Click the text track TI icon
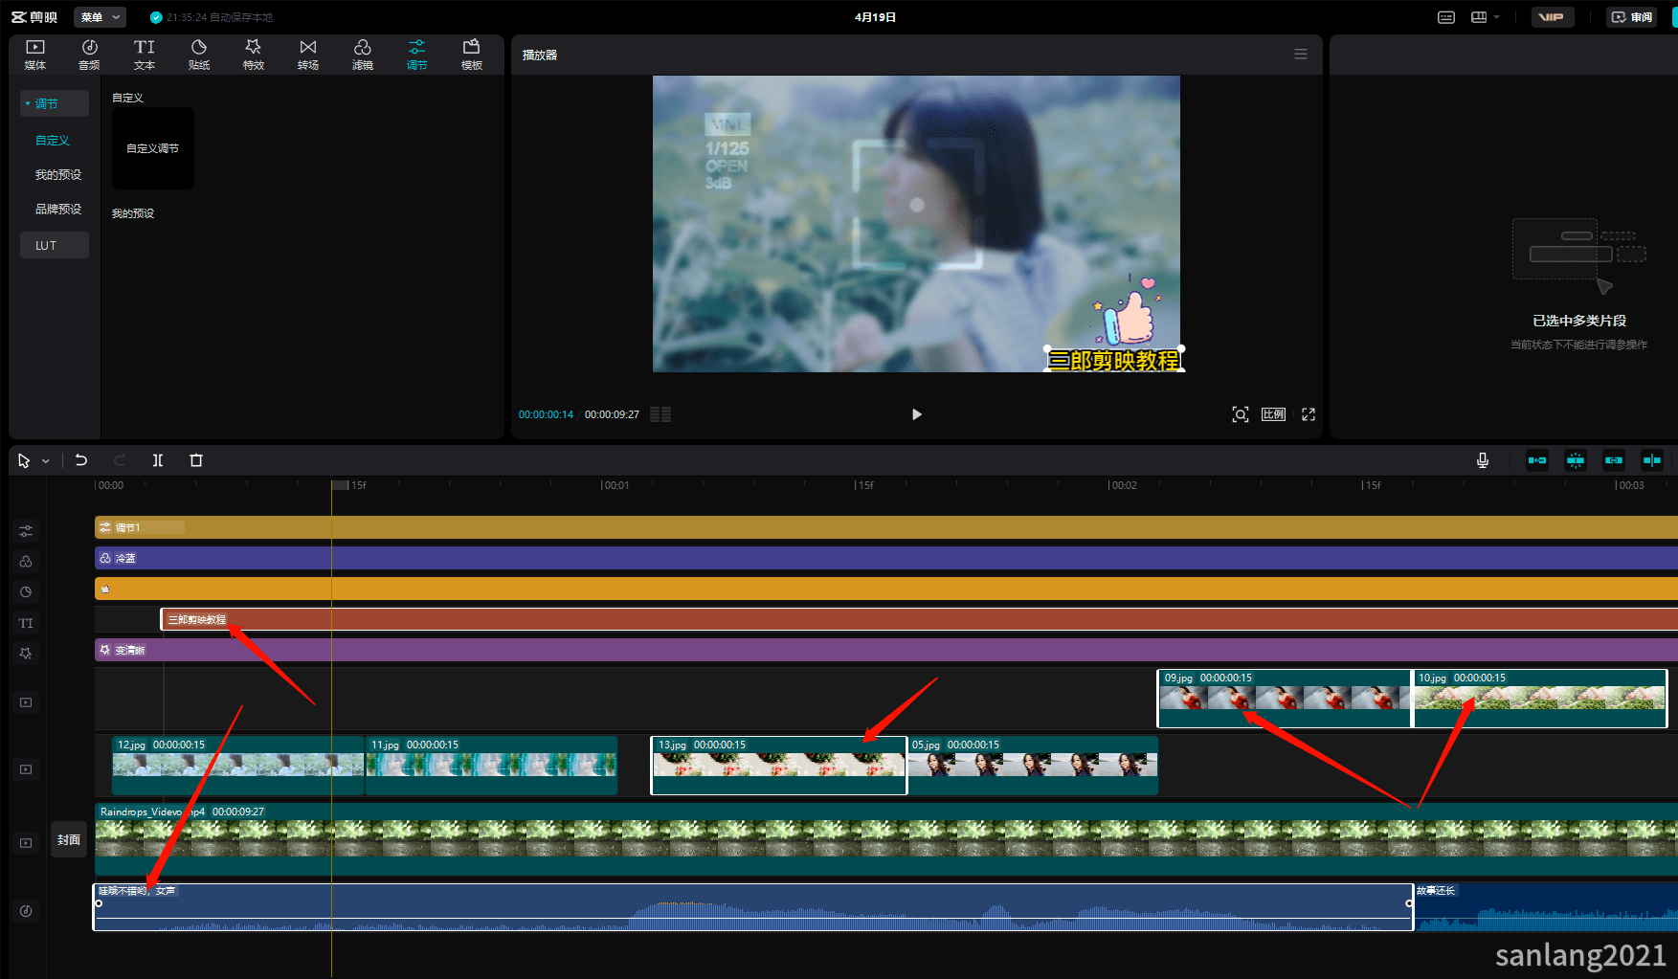 click(x=26, y=623)
